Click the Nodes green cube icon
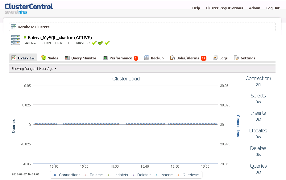 [44, 58]
